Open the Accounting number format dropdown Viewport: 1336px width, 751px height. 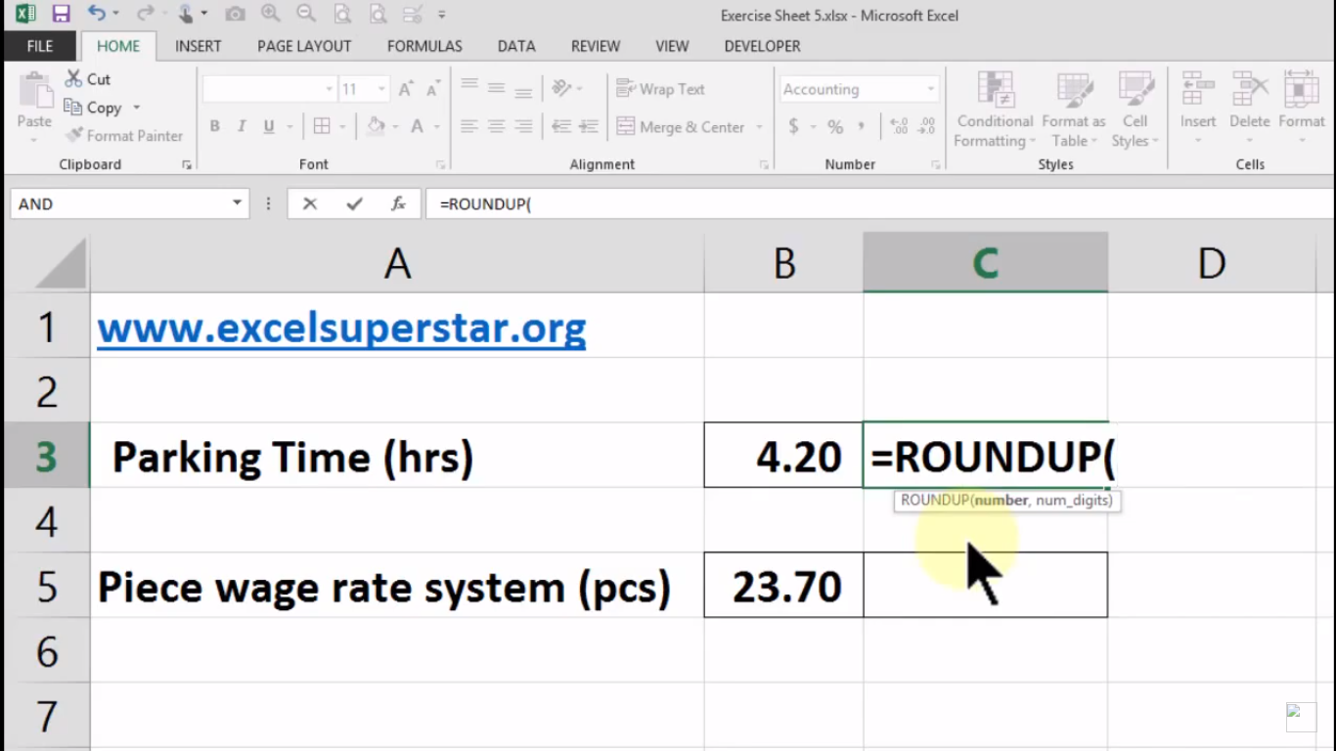931,89
